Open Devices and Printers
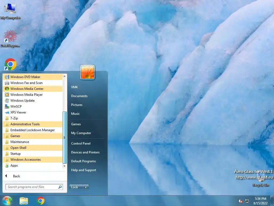The image size is (274, 206). pyautogui.click(x=85, y=152)
